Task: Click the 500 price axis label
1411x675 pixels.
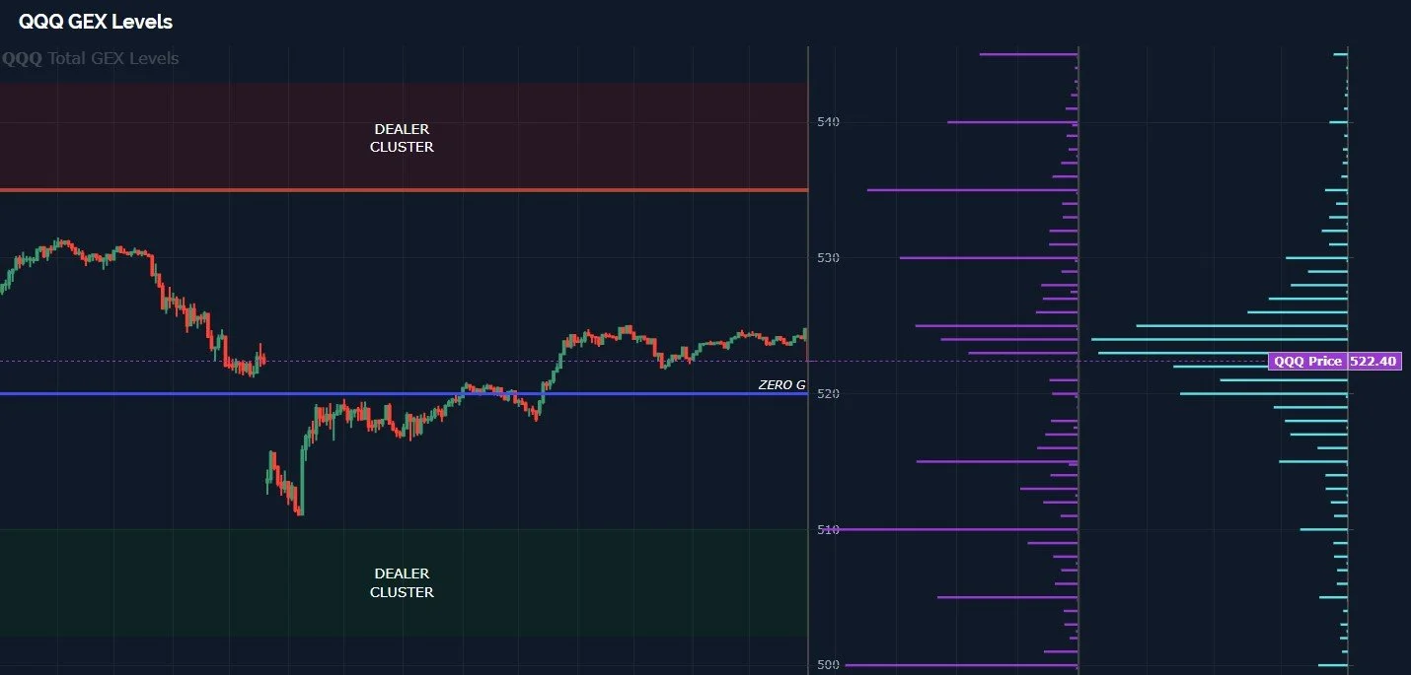Action: pos(827,666)
